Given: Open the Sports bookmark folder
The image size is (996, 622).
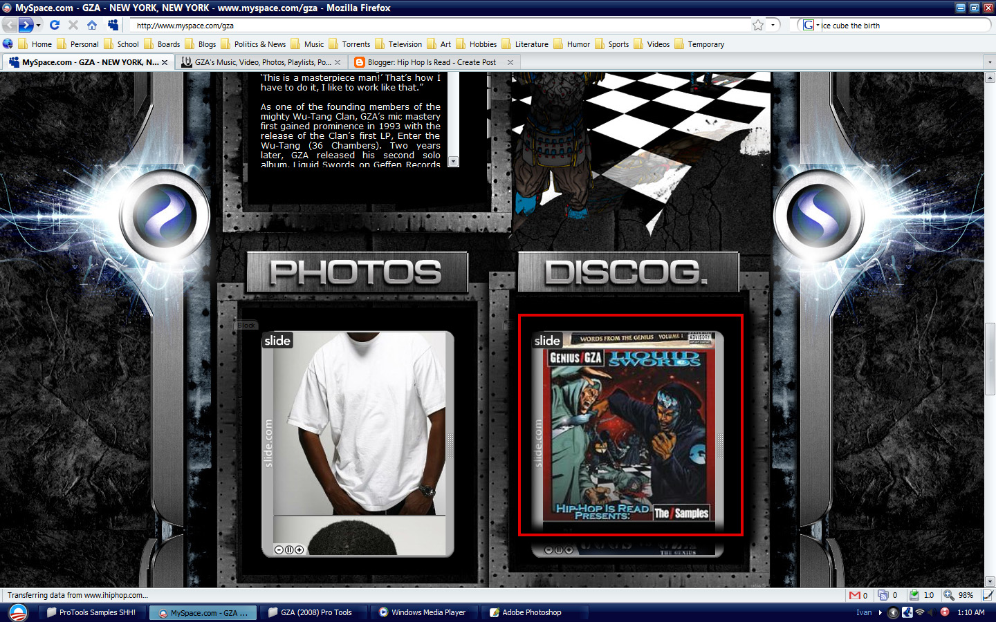Looking at the screenshot, I should (x=612, y=44).
